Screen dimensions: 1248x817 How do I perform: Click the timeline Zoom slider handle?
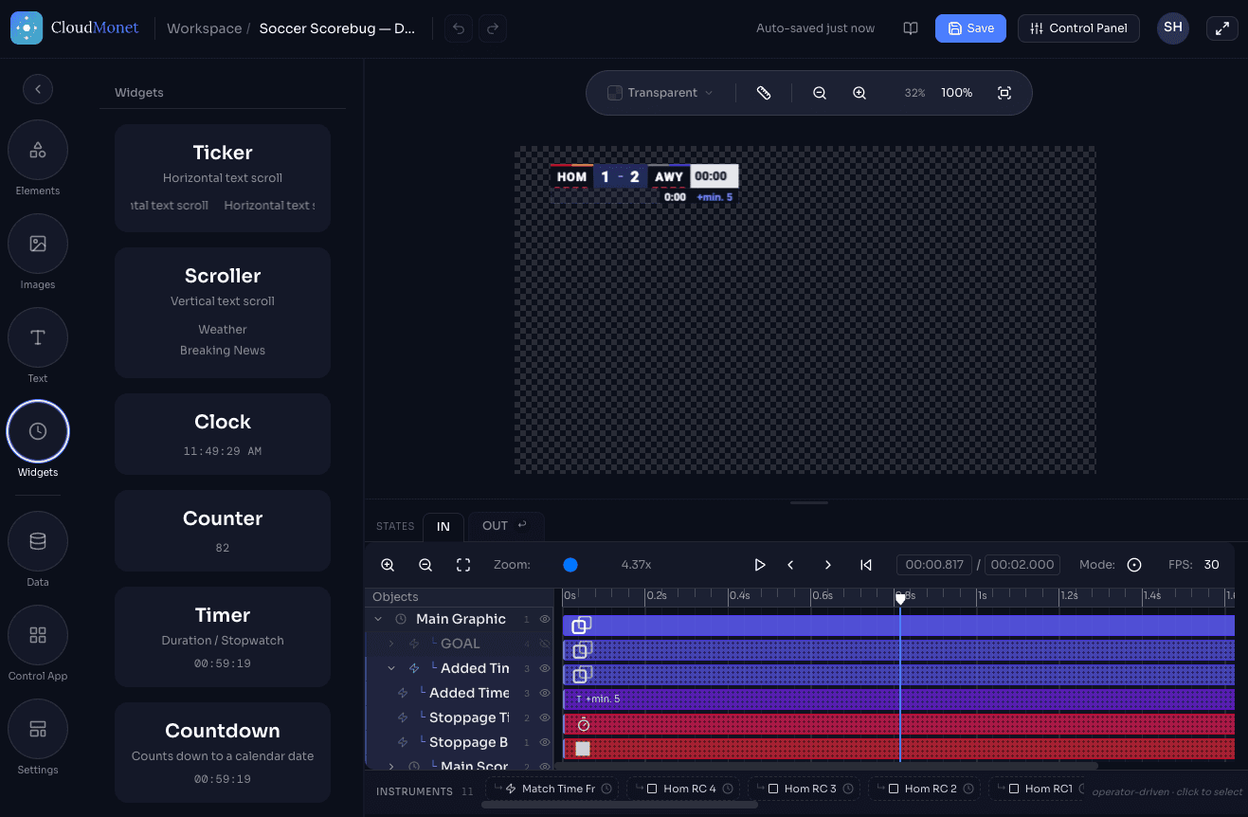(x=570, y=565)
